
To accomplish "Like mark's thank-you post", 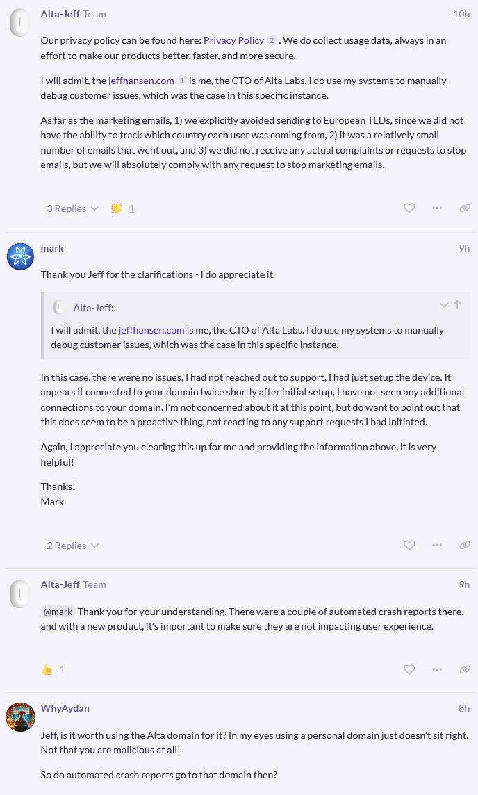I will [x=409, y=545].
